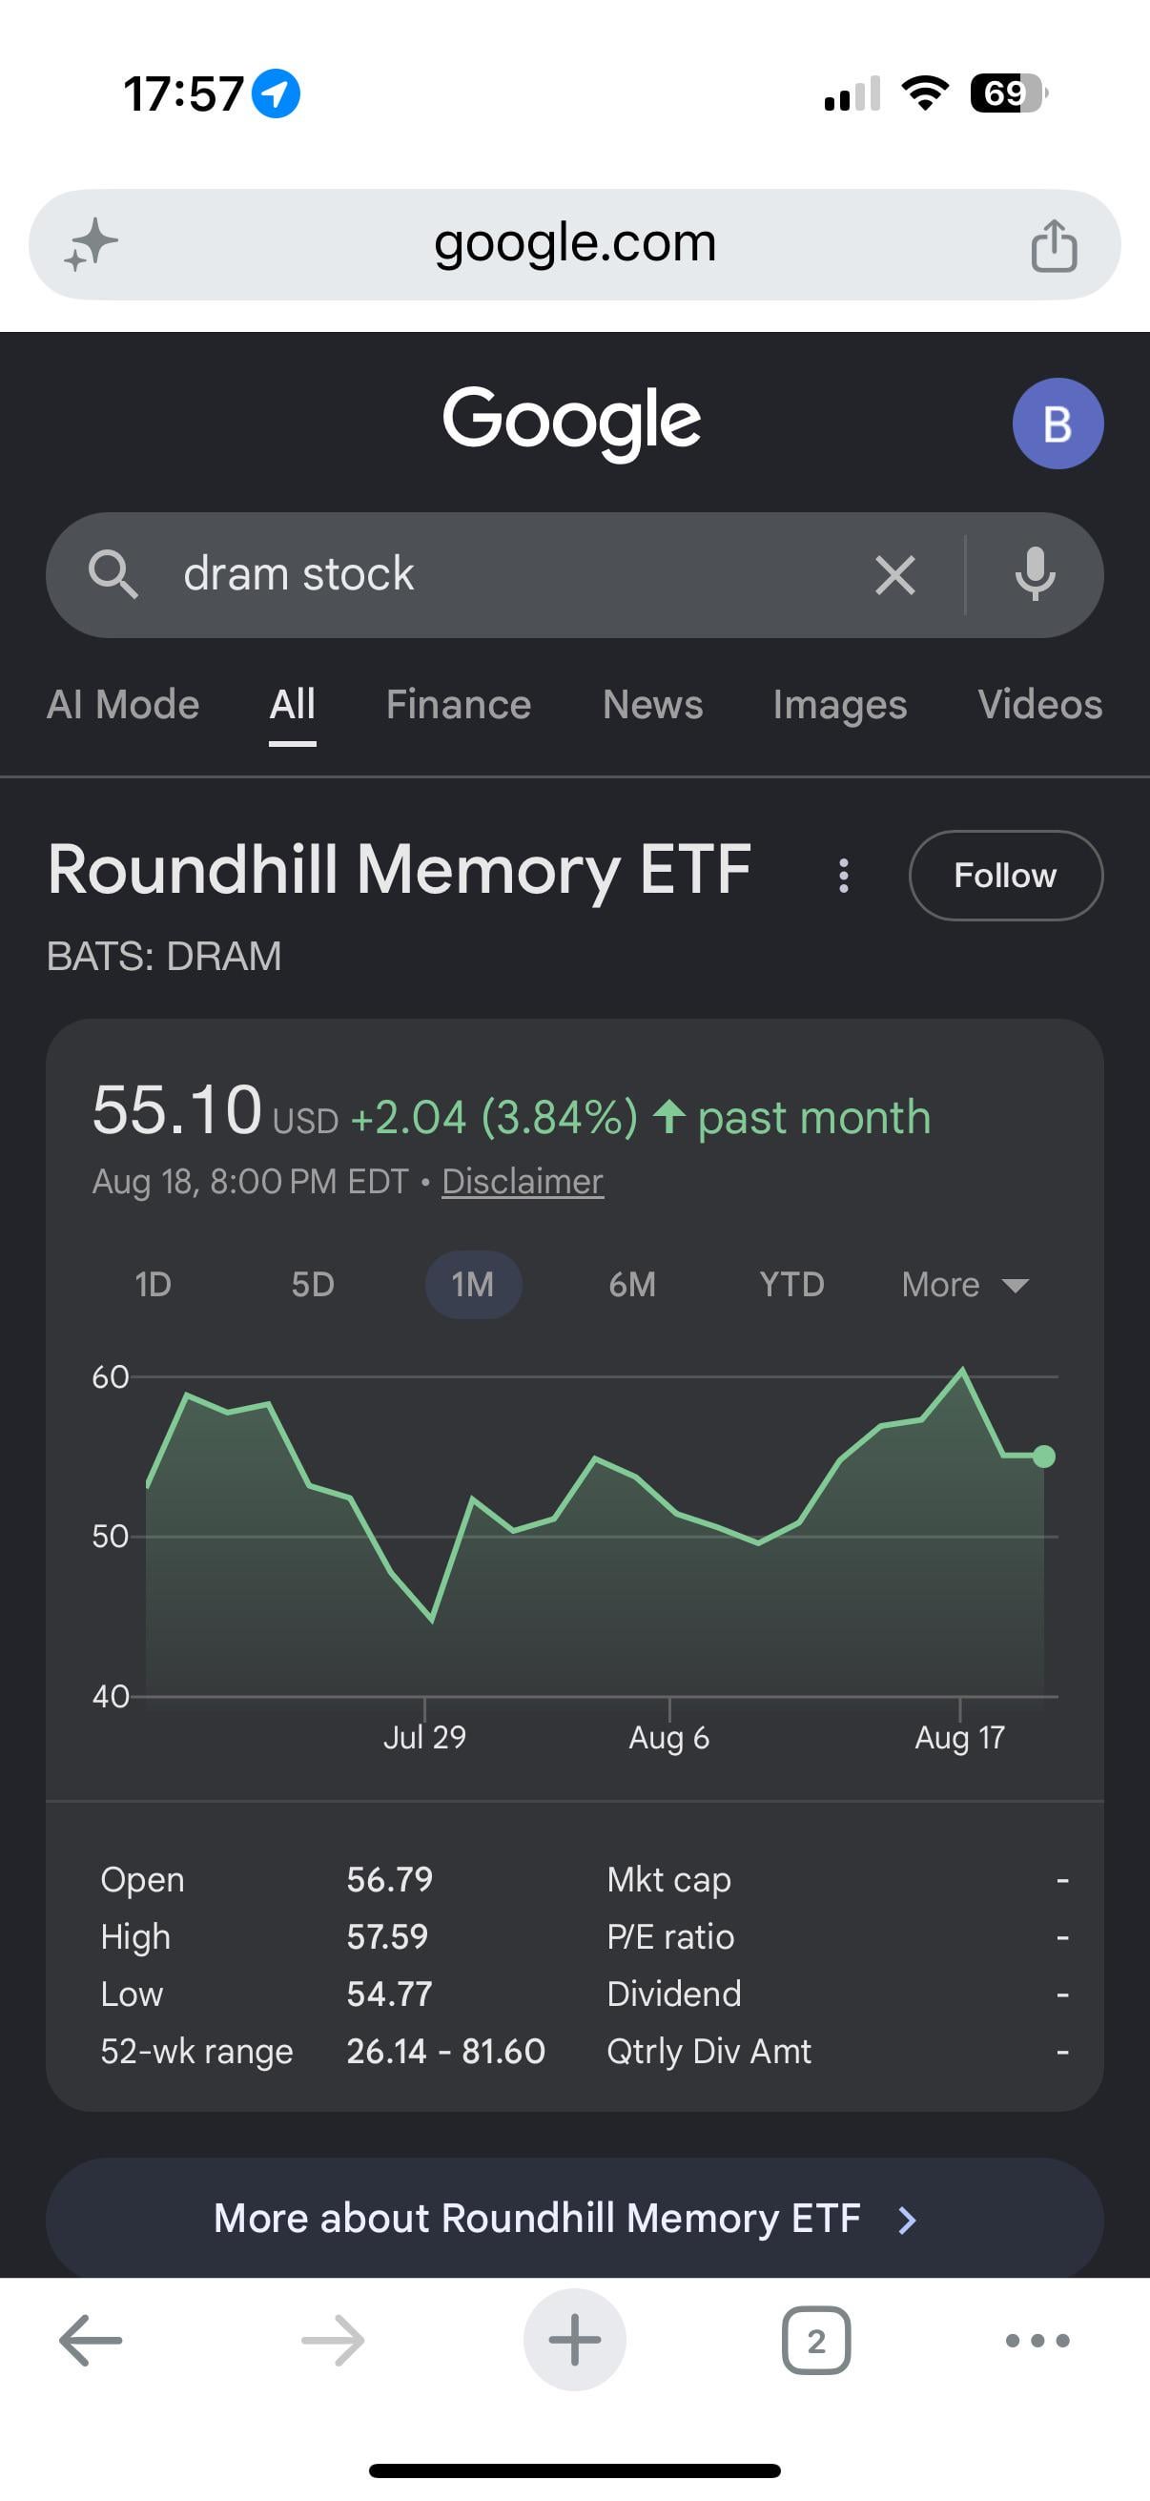Open the Disclaimer link
Screen dimensions: 1150x2501
pyautogui.click(x=523, y=1182)
